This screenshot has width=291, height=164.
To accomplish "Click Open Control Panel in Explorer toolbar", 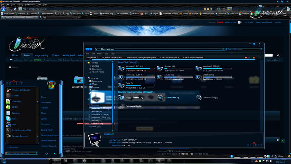I will [x=193, y=58].
